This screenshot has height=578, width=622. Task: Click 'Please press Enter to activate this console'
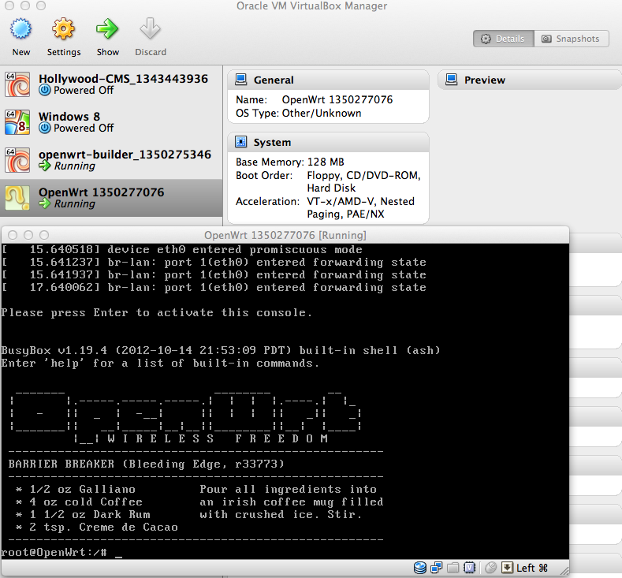point(157,312)
